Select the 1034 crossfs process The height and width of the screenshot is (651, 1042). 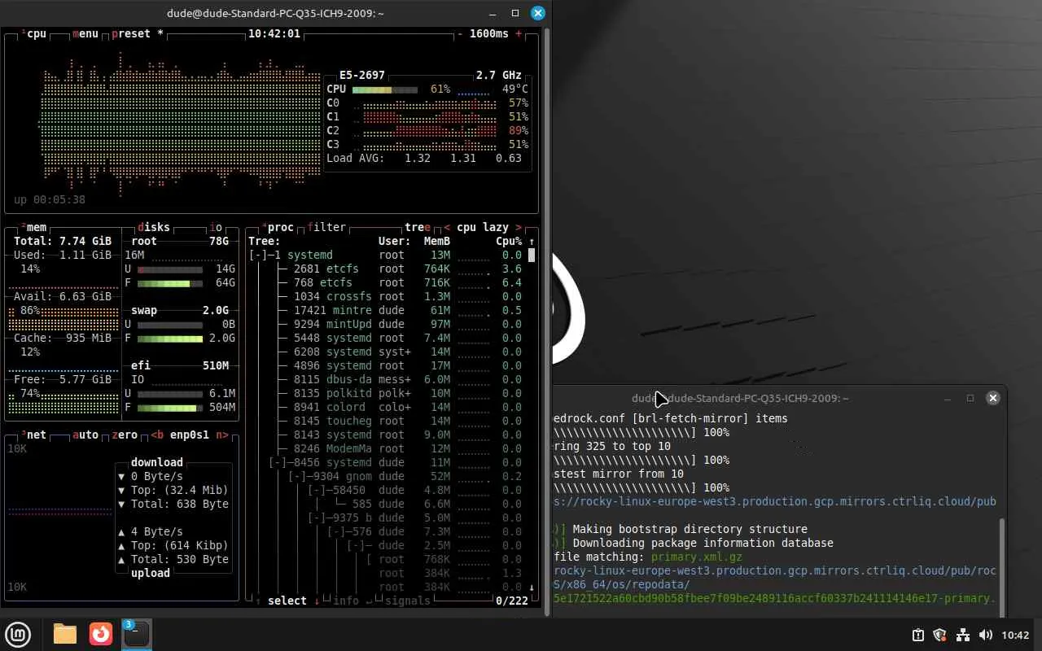point(390,296)
